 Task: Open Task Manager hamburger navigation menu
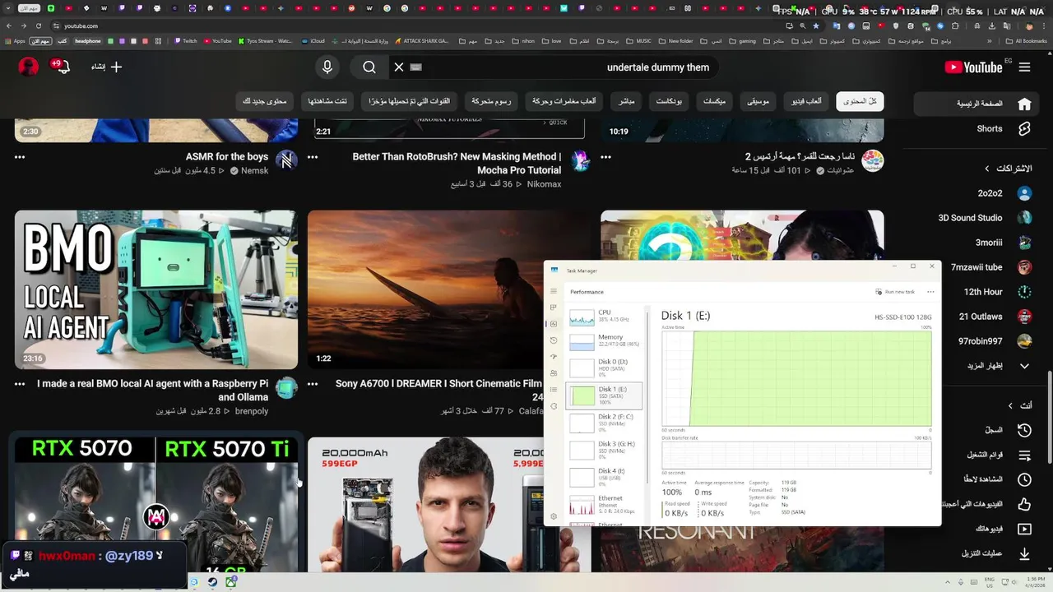(x=554, y=291)
